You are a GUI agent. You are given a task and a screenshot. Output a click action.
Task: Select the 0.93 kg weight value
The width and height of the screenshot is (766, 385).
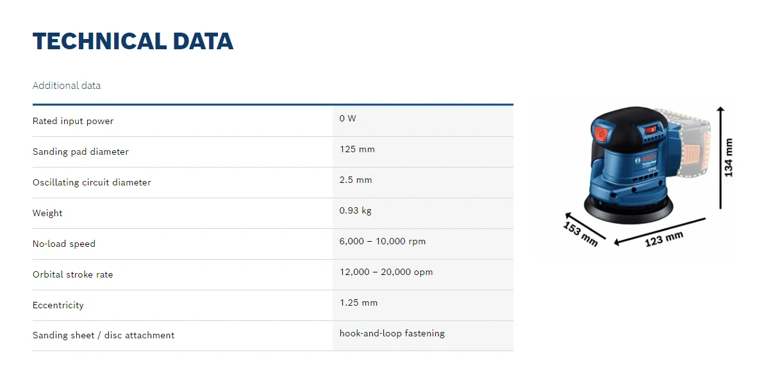(355, 210)
